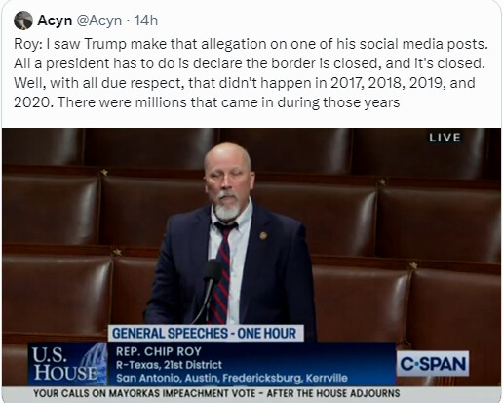Open the @Acyn handle link
503x403 pixels.
99,20
